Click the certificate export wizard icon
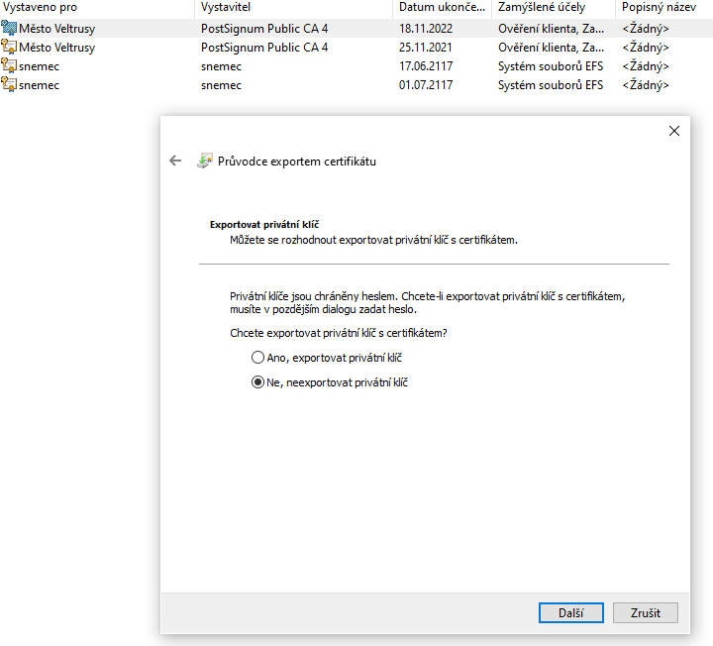Viewport: 713px width, 646px height. [205, 161]
